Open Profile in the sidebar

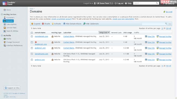[7, 39]
